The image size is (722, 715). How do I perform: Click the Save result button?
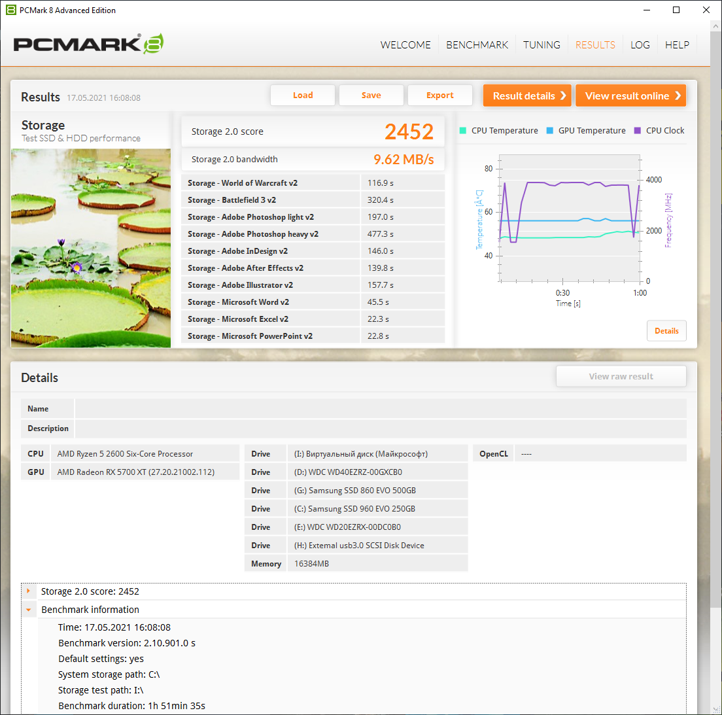point(371,96)
